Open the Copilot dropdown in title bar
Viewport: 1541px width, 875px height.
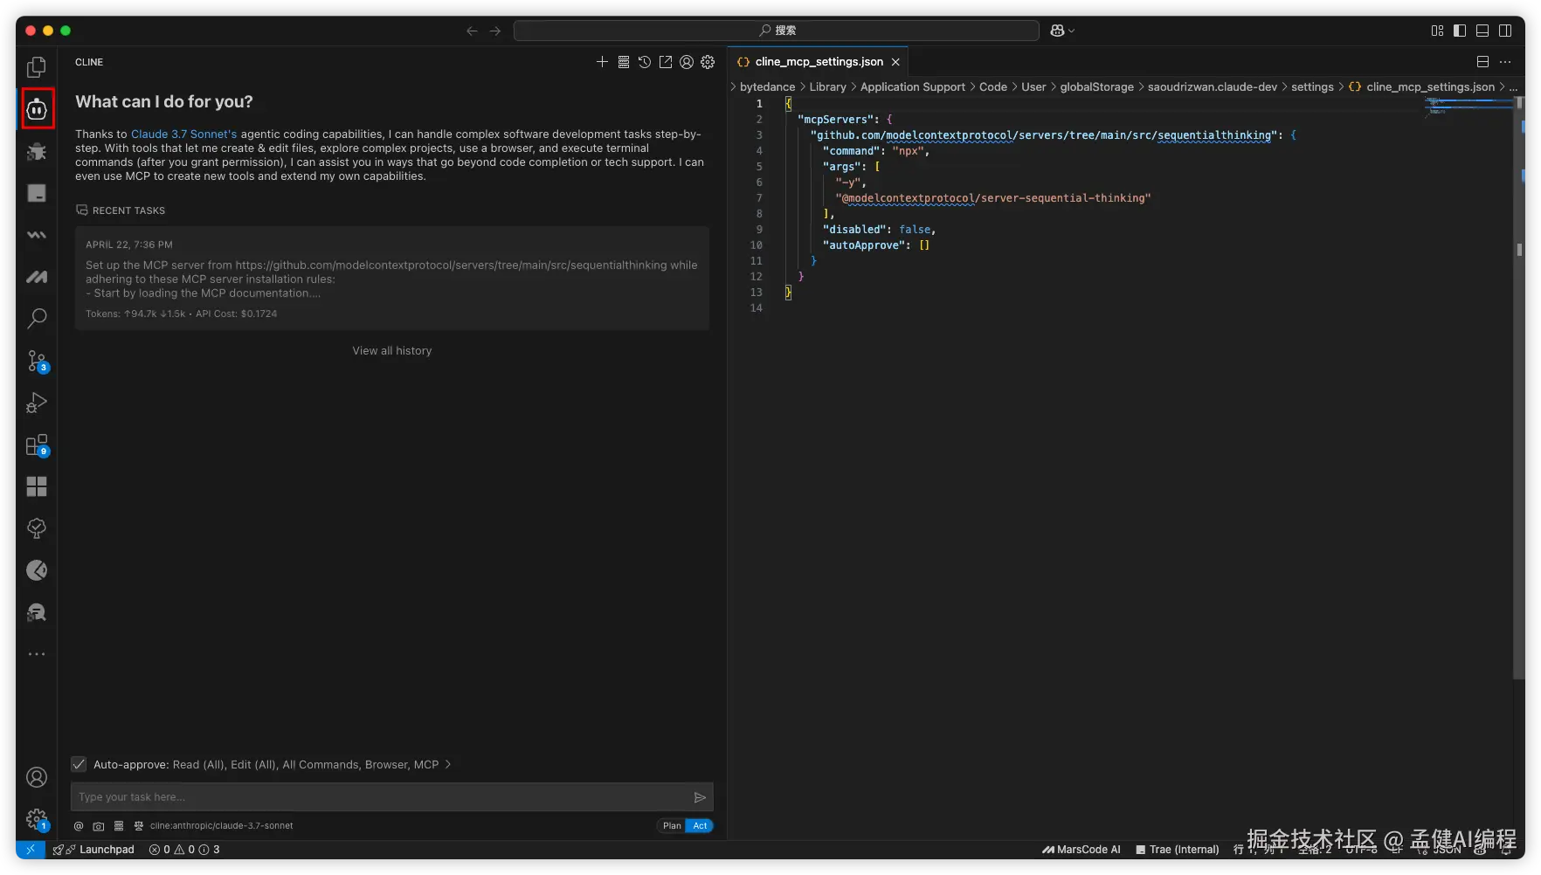[1062, 31]
